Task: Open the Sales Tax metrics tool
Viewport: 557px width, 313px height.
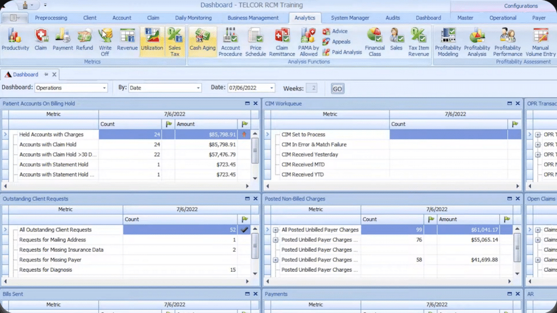Action: tap(175, 42)
